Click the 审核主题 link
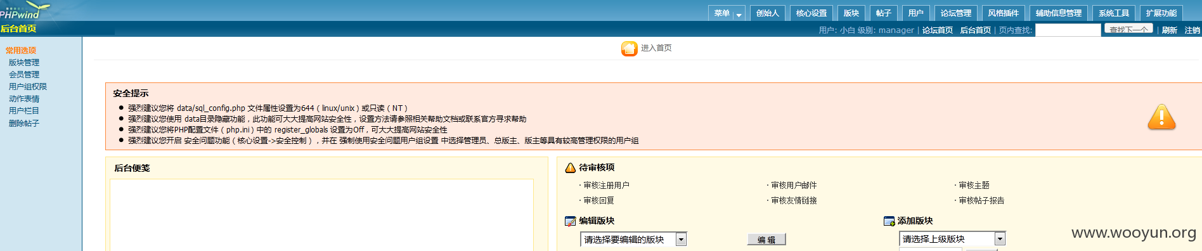1202x251 pixels. tap(974, 185)
